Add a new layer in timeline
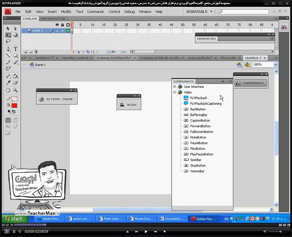 pos(26,52)
